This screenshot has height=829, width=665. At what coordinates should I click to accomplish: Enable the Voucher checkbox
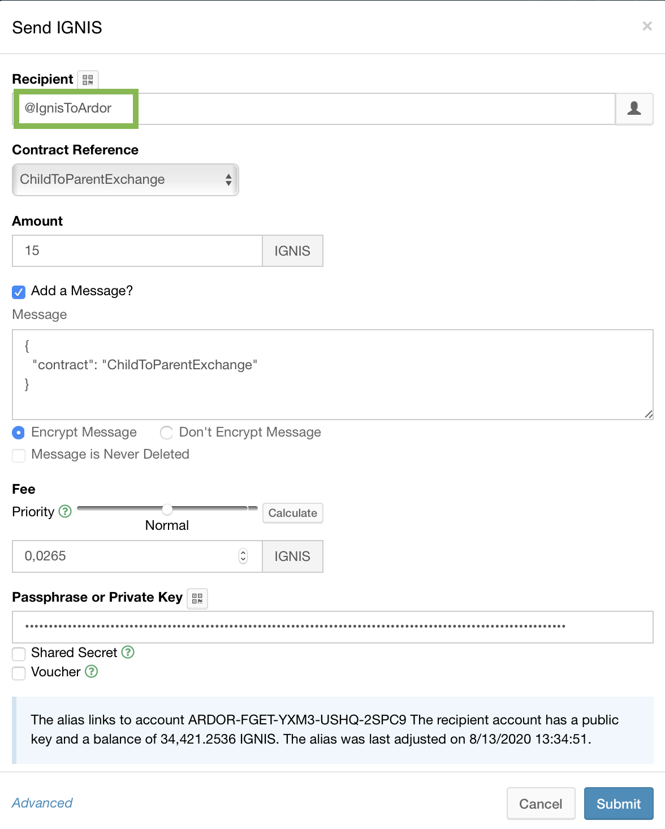[19, 673]
